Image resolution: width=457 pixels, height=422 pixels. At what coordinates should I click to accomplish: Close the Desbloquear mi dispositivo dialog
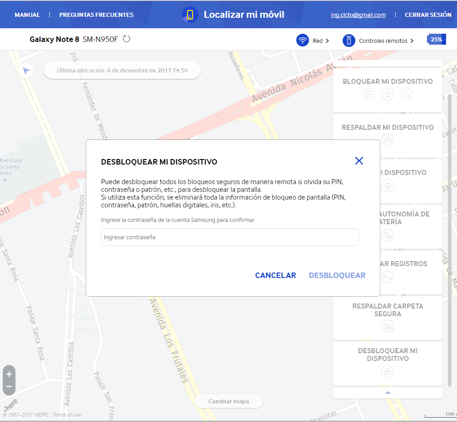click(359, 160)
